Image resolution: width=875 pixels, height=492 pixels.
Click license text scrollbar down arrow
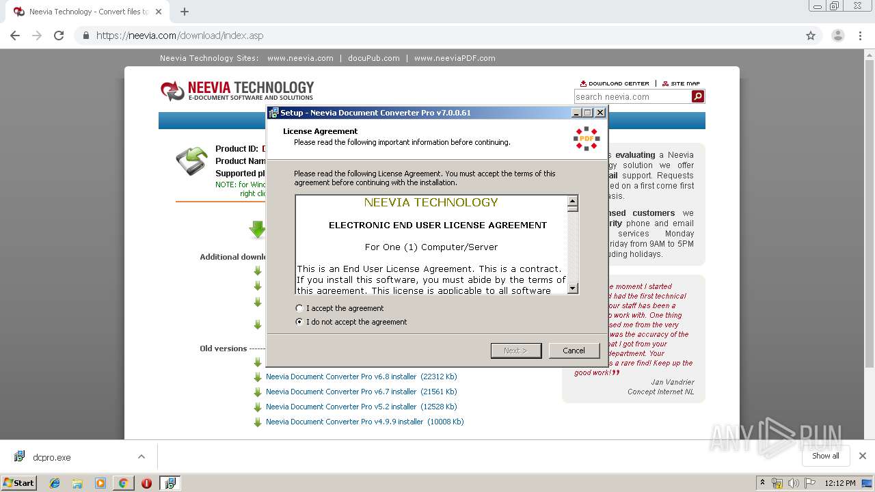point(573,288)
